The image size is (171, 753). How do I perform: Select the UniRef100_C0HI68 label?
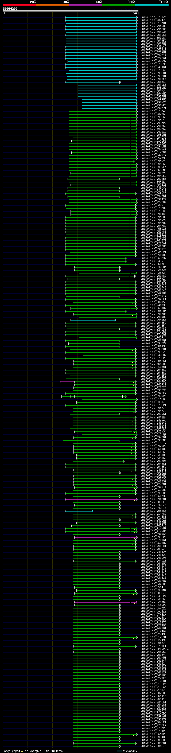coord(153,320)
